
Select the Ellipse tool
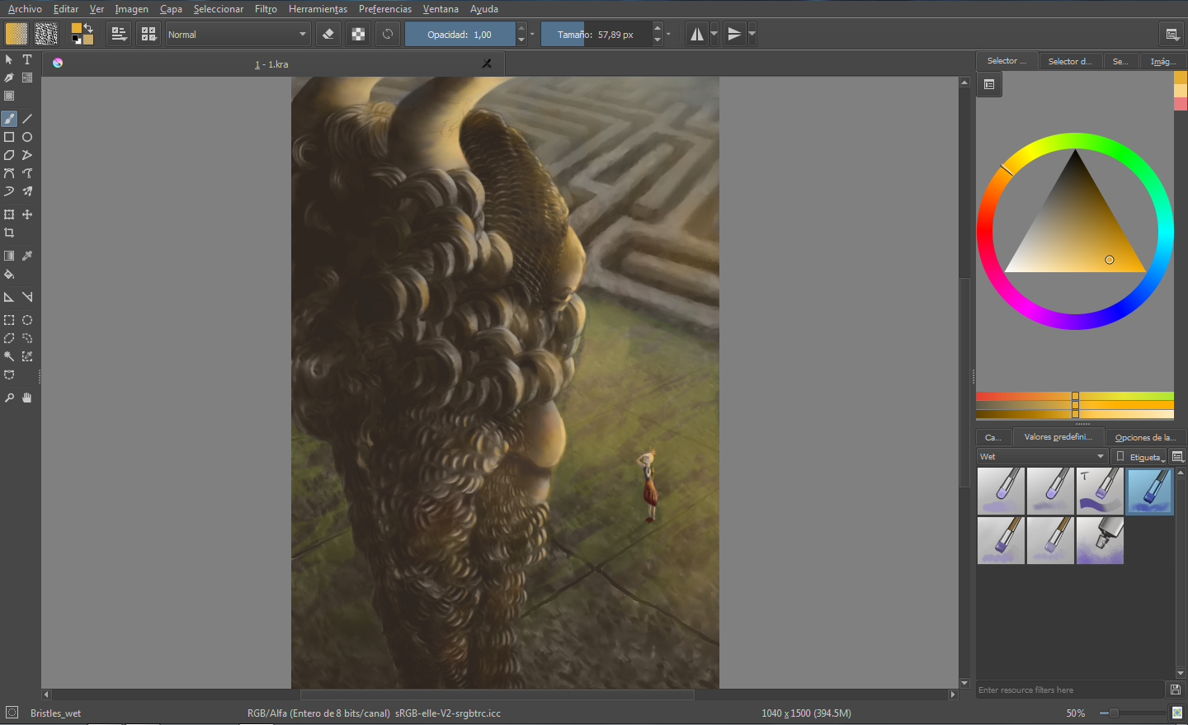pyautogui.click(x=27, y=137)
